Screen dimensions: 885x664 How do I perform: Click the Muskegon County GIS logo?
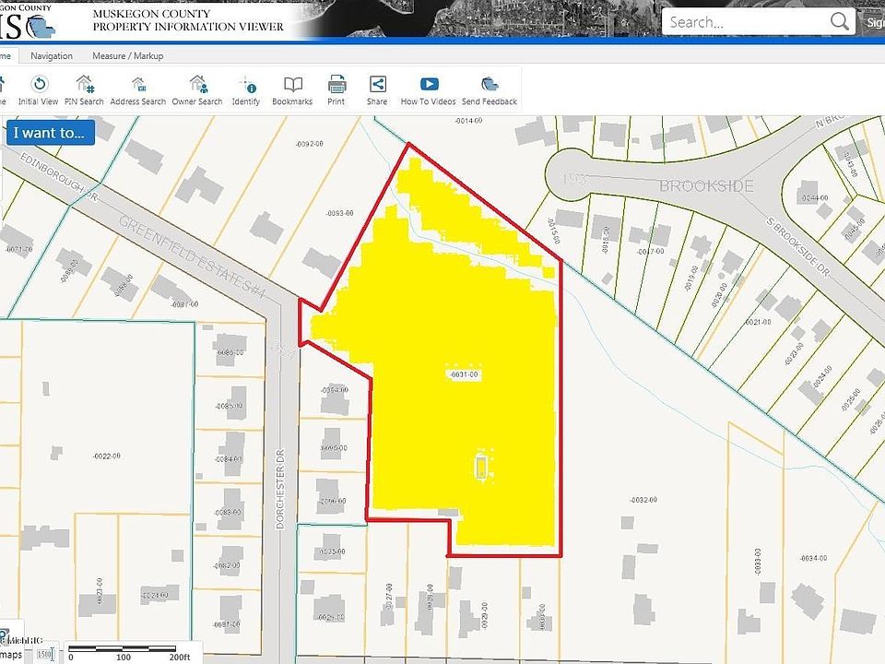(29, 22)
